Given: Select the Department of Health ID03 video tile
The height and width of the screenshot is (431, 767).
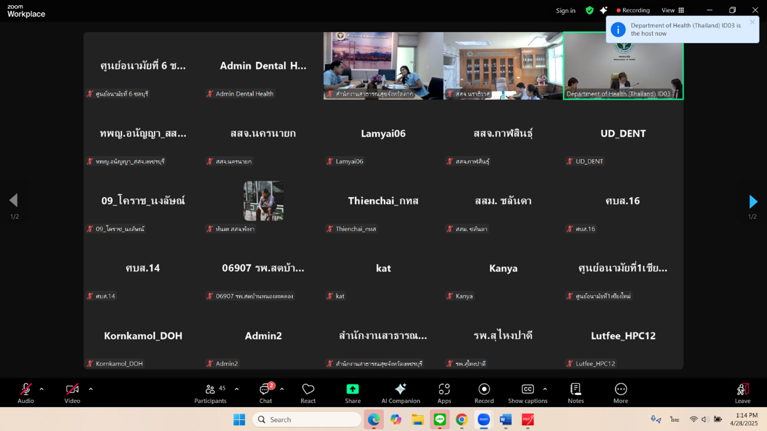Looking at the screenshot, I should pyautogui.click(x=623, y=65).
